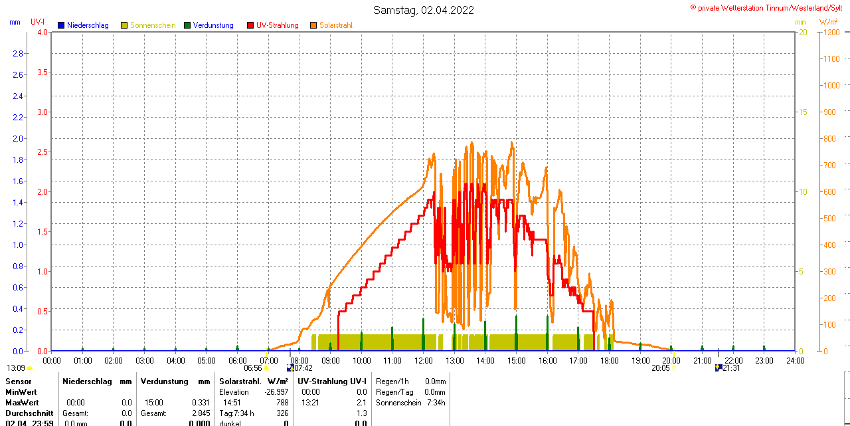Click the yellow icon next to 13:09

[29, 368]
